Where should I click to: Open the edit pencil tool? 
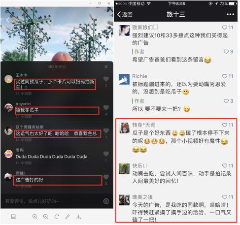(68, 217)
